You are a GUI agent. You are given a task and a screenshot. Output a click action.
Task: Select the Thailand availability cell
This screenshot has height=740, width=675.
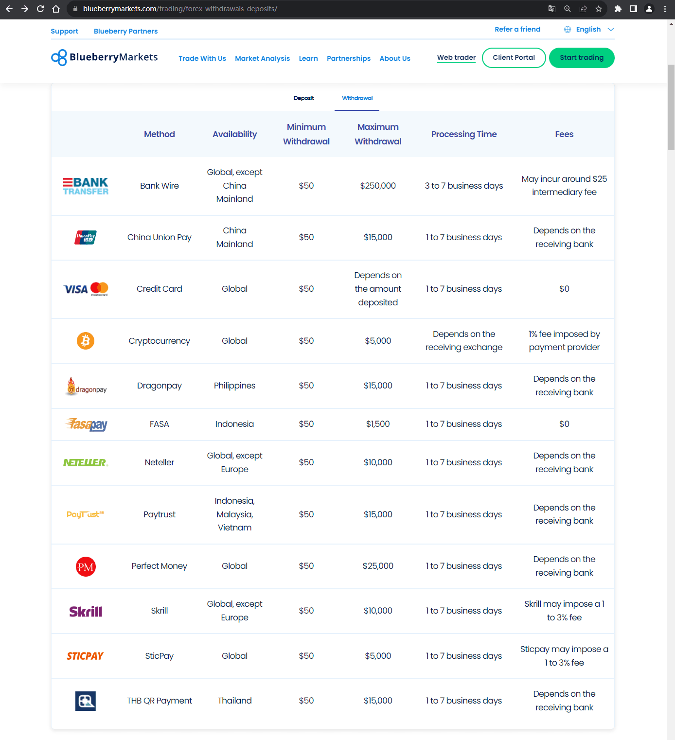pyautogui.click(x=234, y=701)
